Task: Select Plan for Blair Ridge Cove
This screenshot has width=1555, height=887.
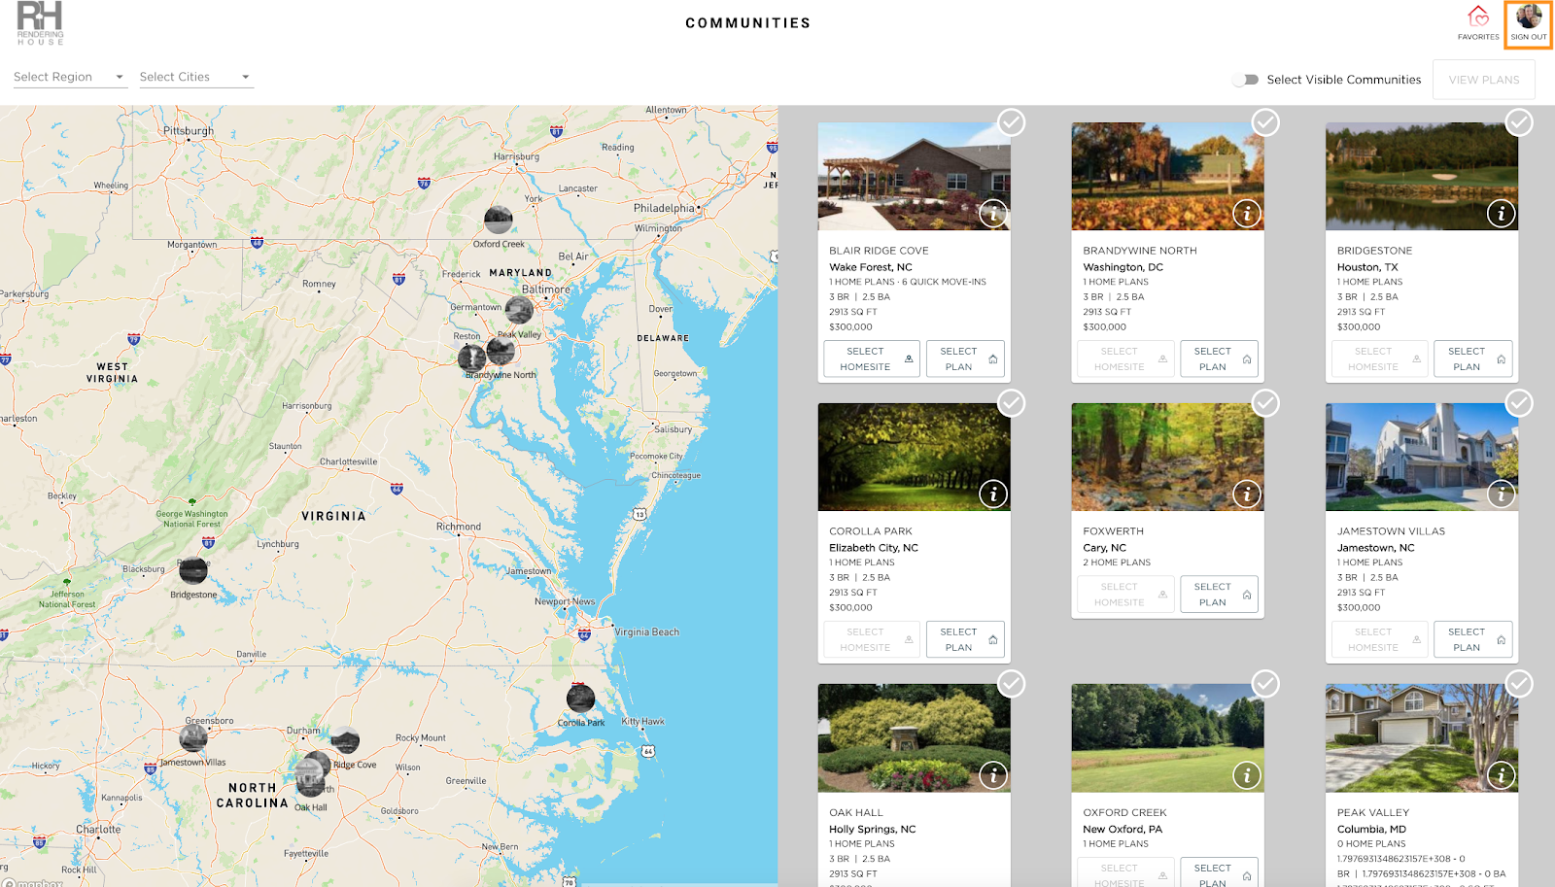Action: 965,358
